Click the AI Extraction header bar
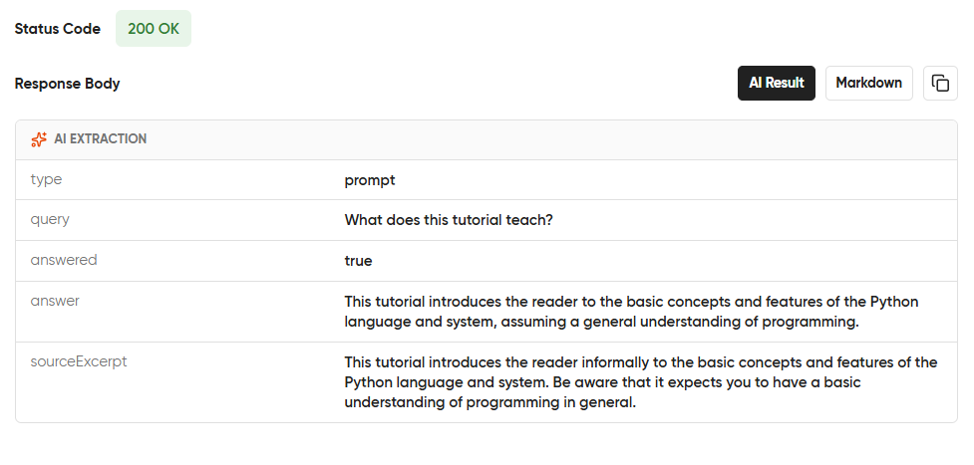This screenshot has height=465, width=974. pos(487,139)
